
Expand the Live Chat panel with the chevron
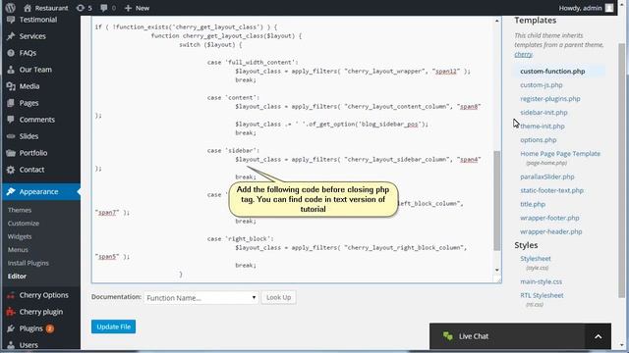coord(599,336)
